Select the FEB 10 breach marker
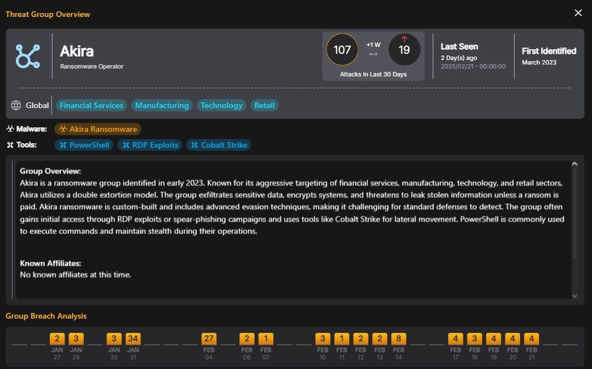Viewport: 592px width, 369px height. coord(323,338)
